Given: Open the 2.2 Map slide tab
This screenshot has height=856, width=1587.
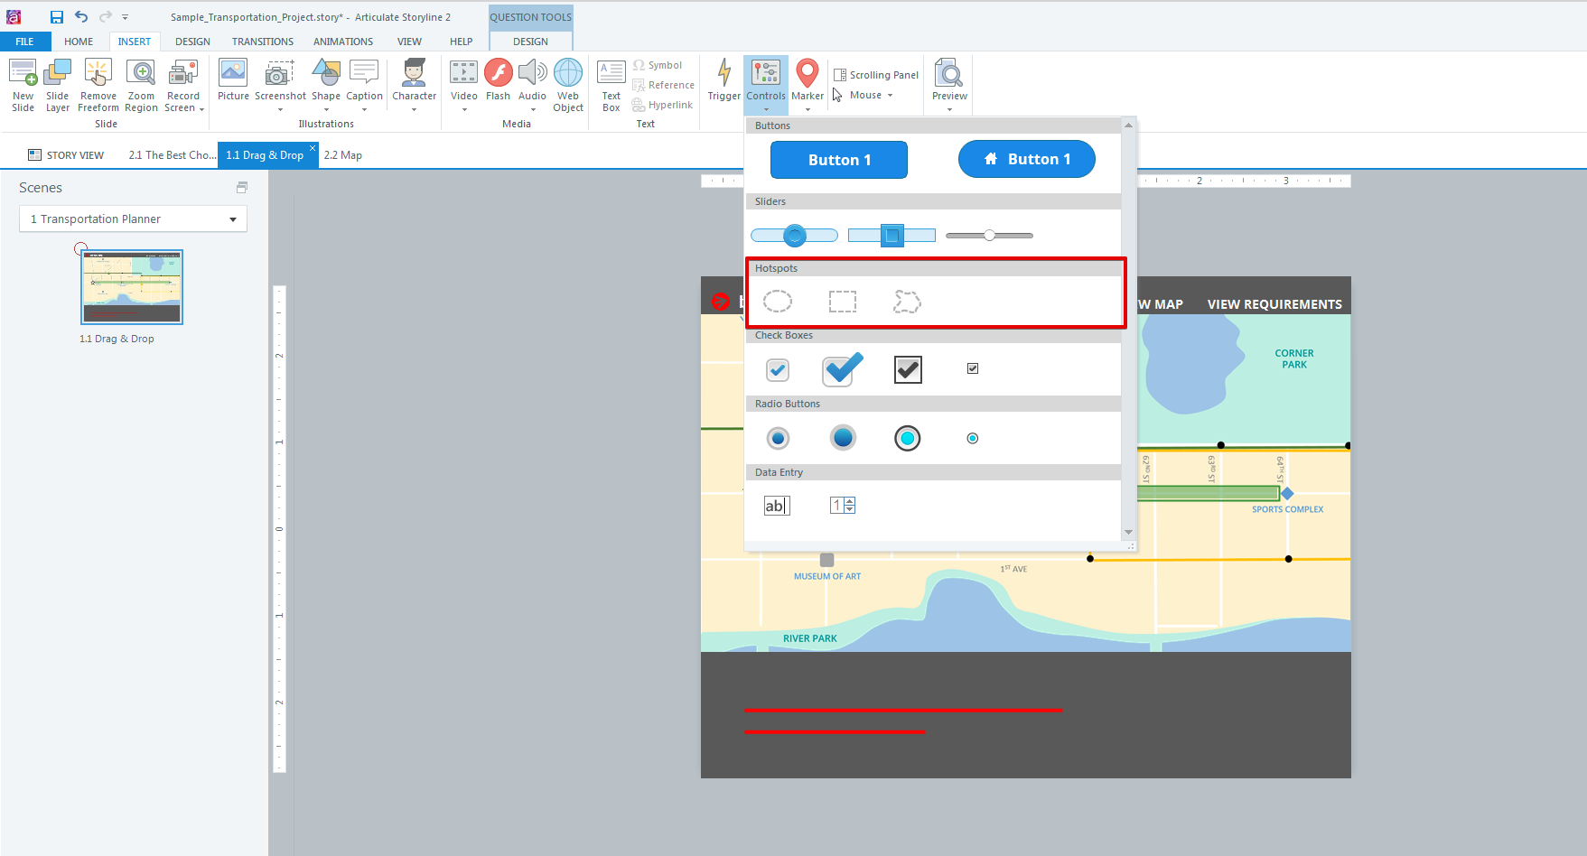Looking at the screenshot, I should pyautogui.click(x=343, y=155).
